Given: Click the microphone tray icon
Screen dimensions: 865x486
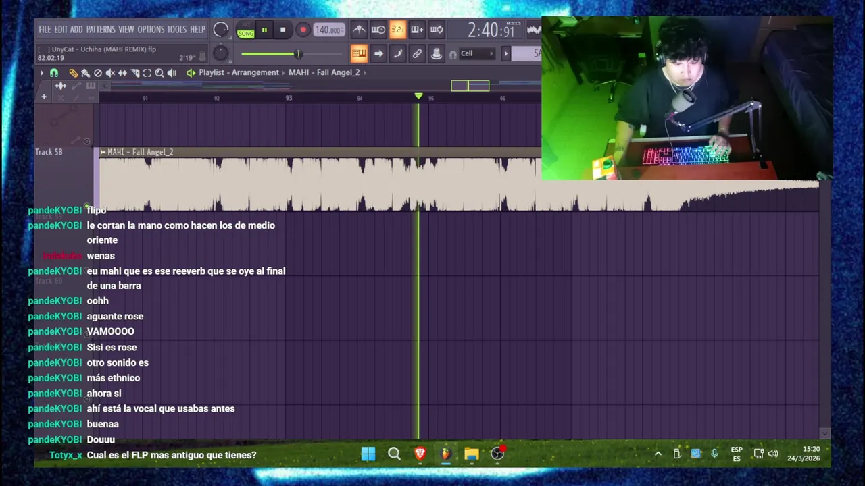Looking at the screenshot, I should (714, 454).
